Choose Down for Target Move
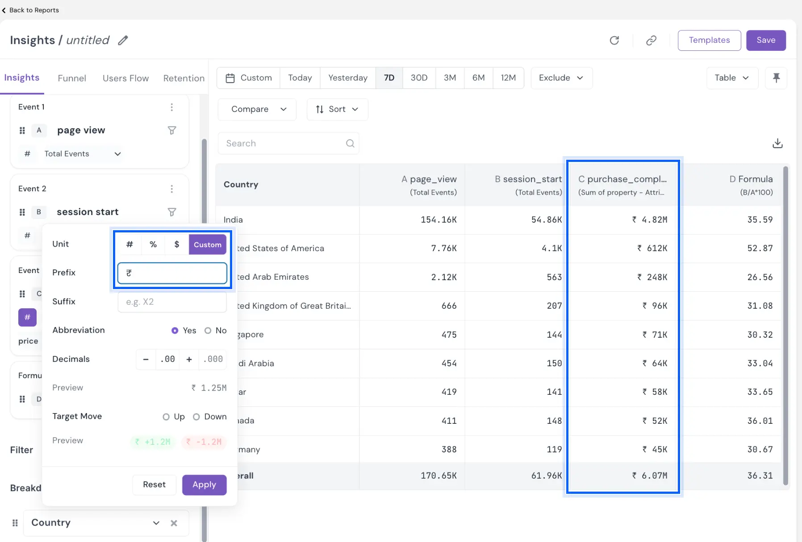This screenshot has height=542, width=802. coord(196,417)
